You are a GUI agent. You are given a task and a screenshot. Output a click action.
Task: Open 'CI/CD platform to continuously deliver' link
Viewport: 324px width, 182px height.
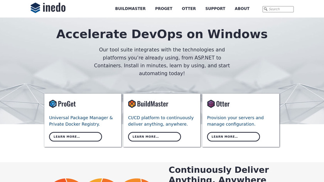click(161, 121)
